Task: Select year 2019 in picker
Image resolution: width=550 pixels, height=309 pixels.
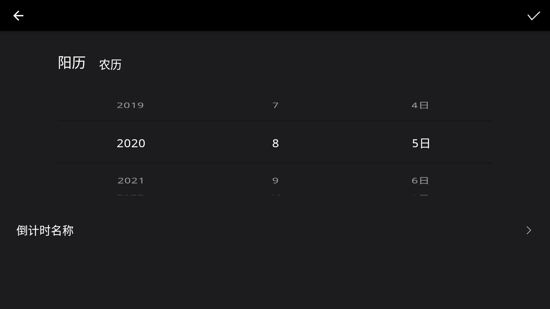Action: 130,105
